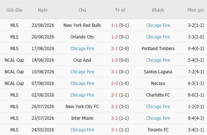Open the 1-1 score on 23/08/2026
Image resolution: width=207 pixels, height=135 pixels.
[114, 25]
